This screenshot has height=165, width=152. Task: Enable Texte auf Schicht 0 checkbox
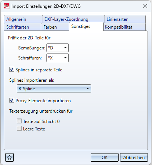point(19,121)
